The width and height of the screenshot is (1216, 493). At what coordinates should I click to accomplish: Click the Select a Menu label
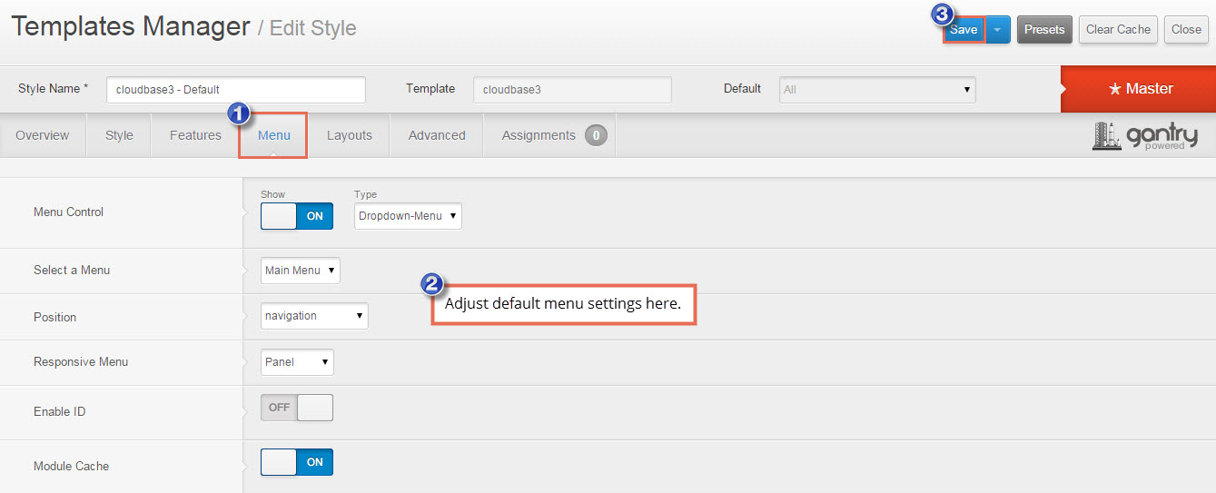coord(72,270)
